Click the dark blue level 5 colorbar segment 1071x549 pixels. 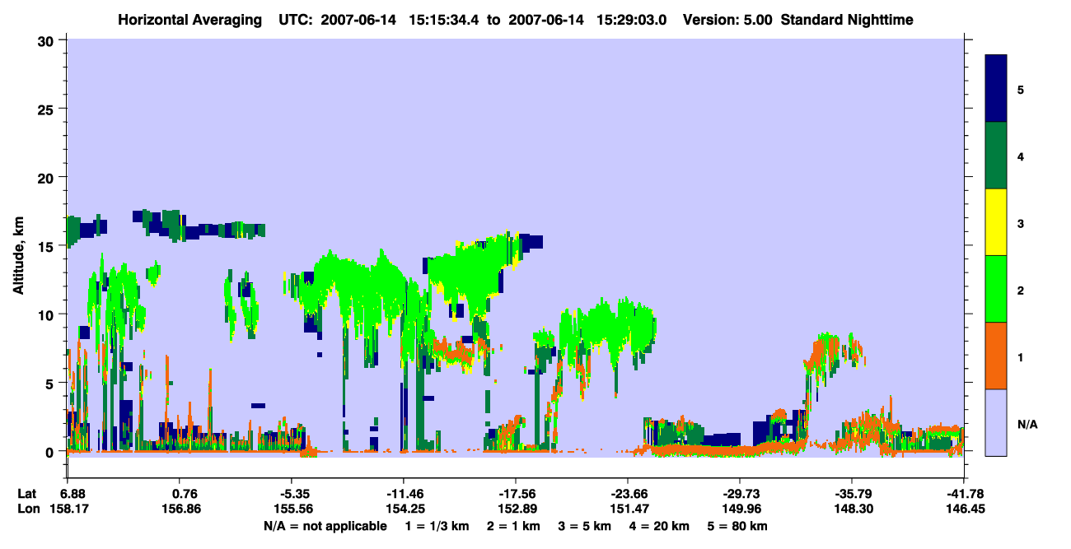pyautogui.click(x=996, y=89)
